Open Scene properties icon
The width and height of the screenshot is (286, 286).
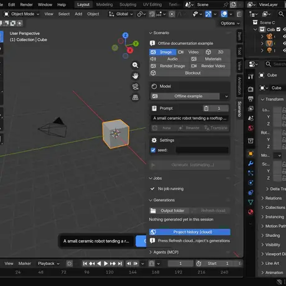[251, 118]
